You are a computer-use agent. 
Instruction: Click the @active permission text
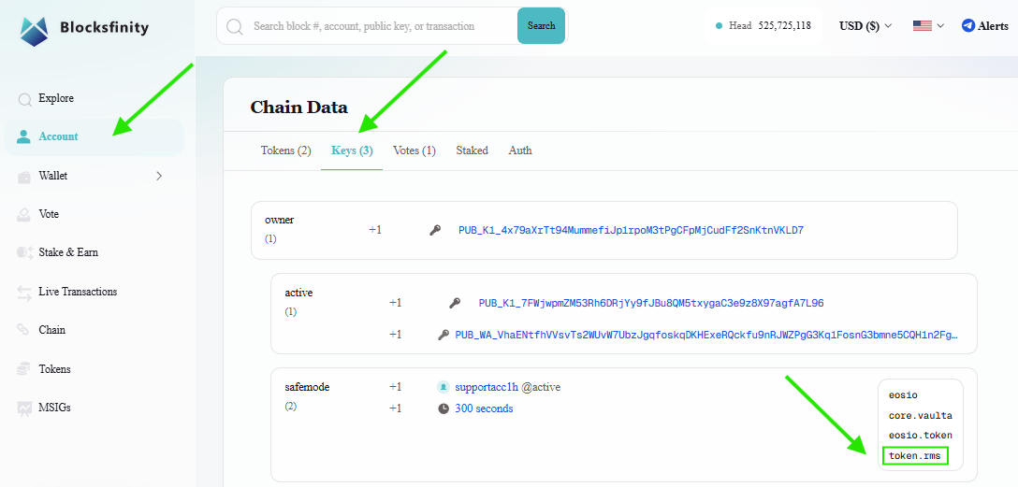pos(541,387)
